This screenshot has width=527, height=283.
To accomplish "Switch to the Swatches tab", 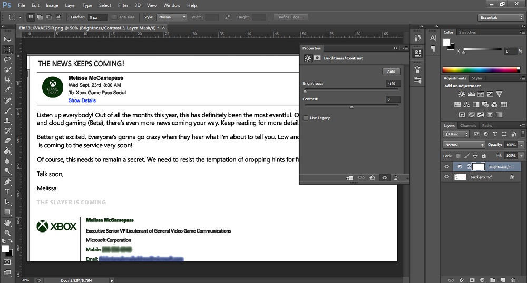I will 467,32.
